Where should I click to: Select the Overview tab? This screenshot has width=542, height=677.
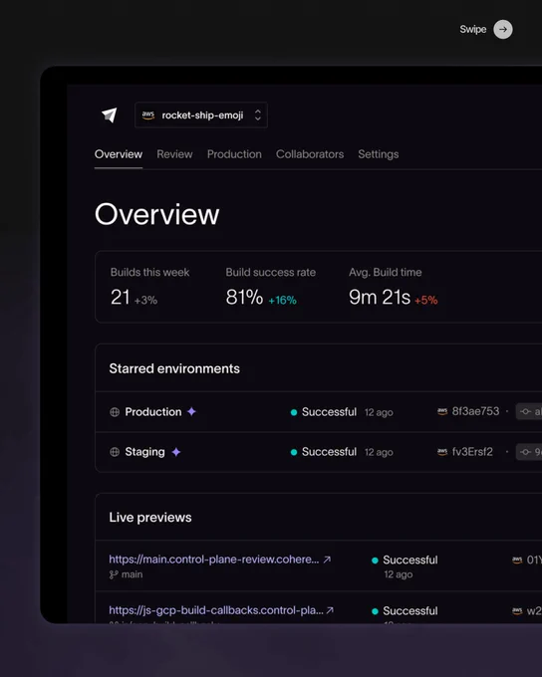pyautogui.click(x=119, y=154)
